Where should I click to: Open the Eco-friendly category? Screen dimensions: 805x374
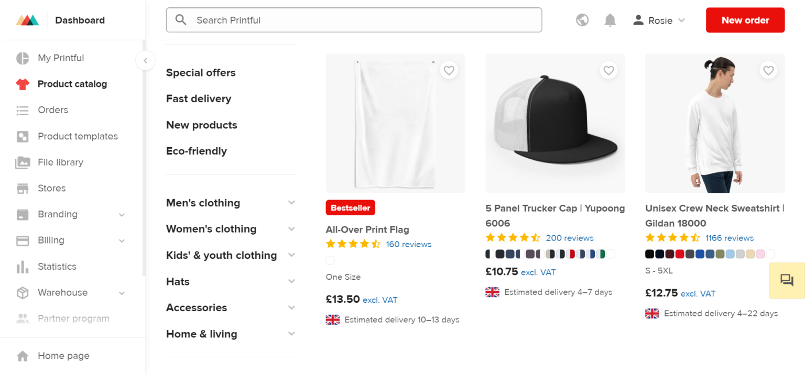(196, 151)
